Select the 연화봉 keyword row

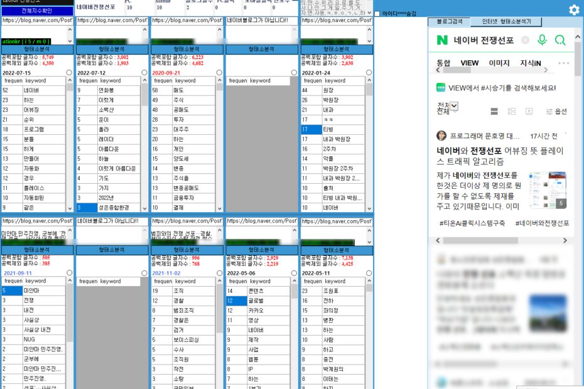(108, 90)
